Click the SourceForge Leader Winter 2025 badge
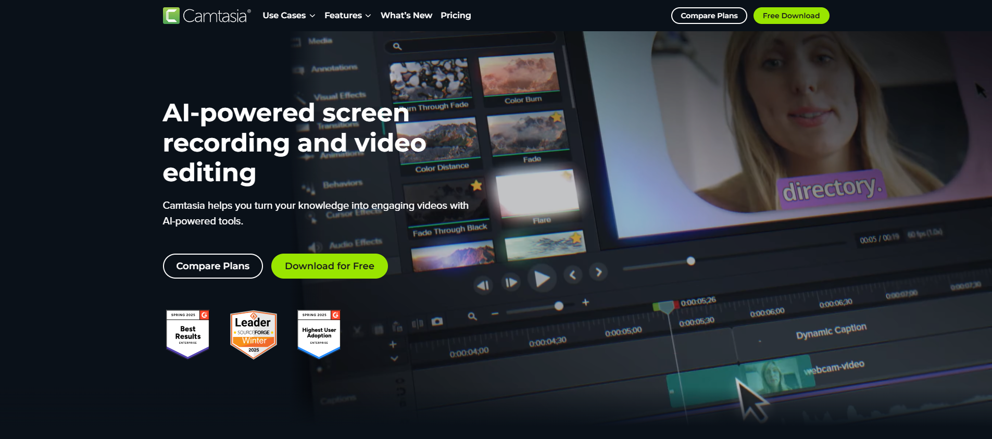Viewport: 992px width, 439px height. click(x=254, y=334)
